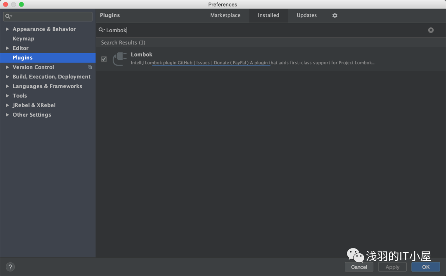The height and width of the screenshot is (276, 446).
Task: Click the green zoom window button
Action: 21,4
